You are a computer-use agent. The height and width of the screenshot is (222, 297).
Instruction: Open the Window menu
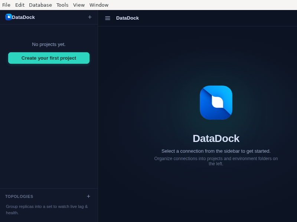click(99, 5)
